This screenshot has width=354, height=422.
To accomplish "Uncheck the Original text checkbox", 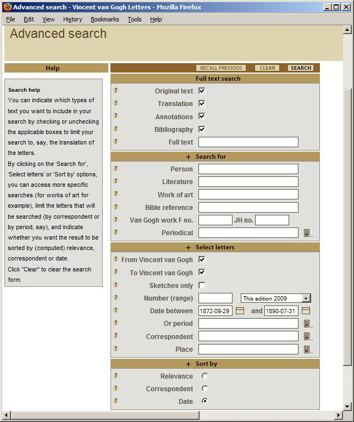I will point(202,91).
